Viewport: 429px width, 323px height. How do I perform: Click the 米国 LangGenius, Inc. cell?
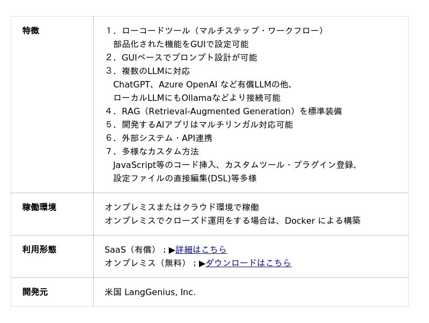[150, 292]
